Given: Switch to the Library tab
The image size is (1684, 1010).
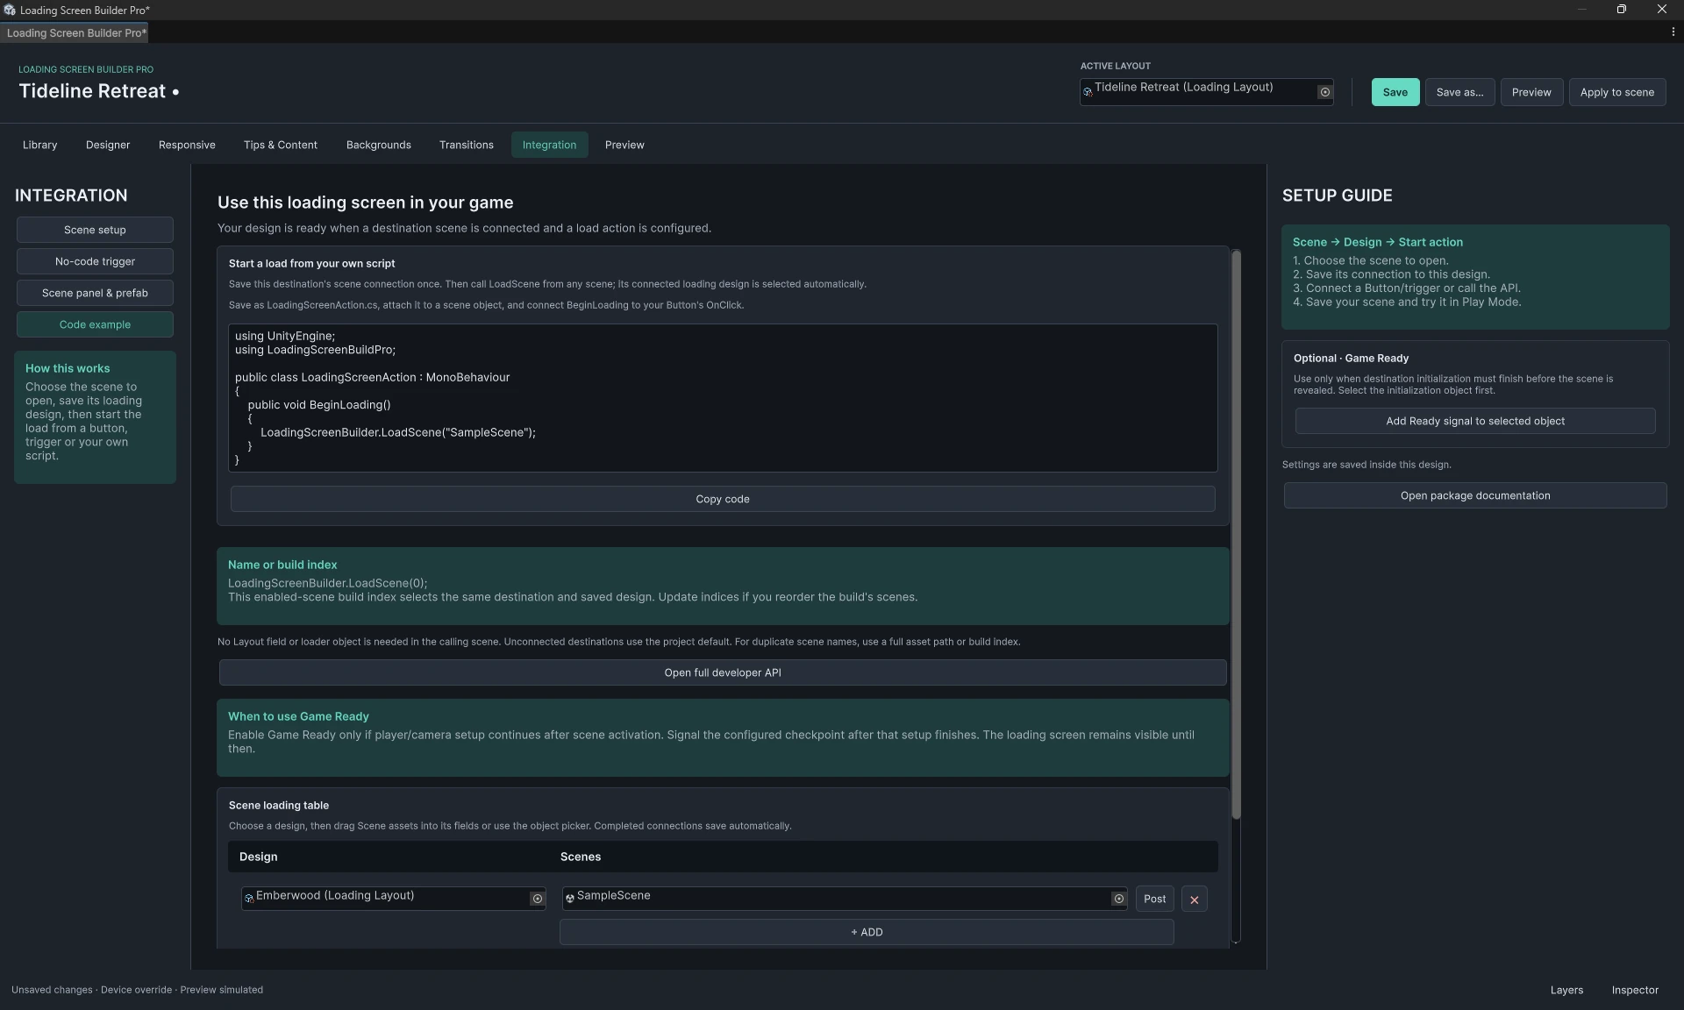Looking at the screenshot, I should [x=39, y=145].
